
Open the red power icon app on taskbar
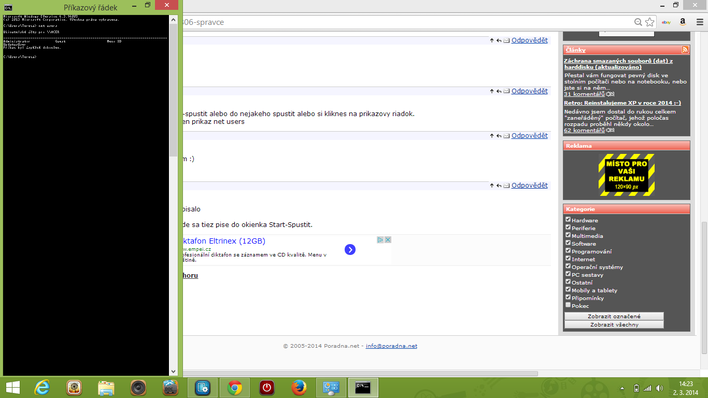(267, 388)
